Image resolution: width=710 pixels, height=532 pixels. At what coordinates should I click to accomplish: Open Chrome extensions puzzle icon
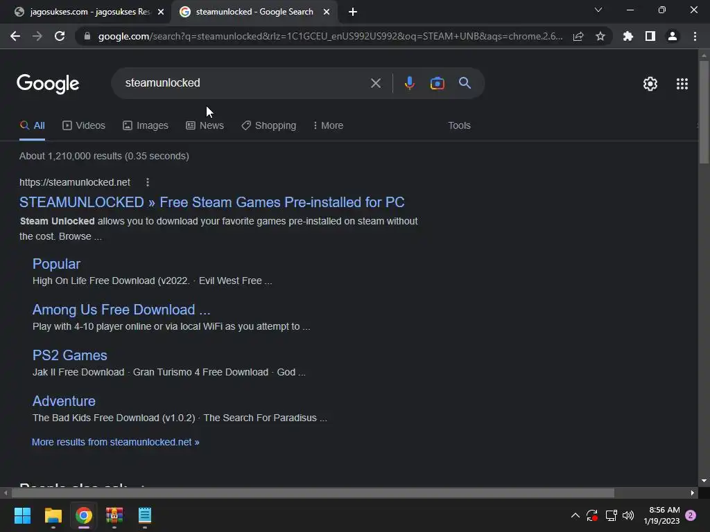click(628, 36)
